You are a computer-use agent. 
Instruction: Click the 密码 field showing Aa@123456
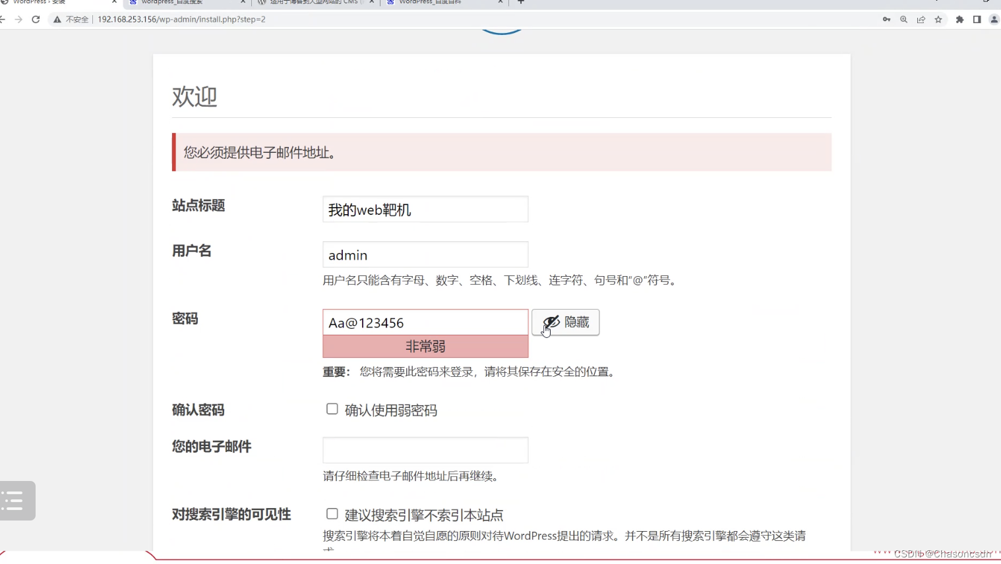[425, 322]
